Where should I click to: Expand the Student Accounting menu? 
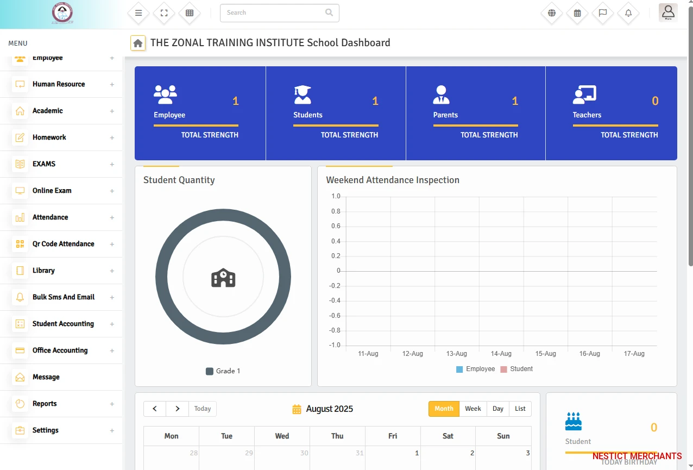[x=63, y=324]
